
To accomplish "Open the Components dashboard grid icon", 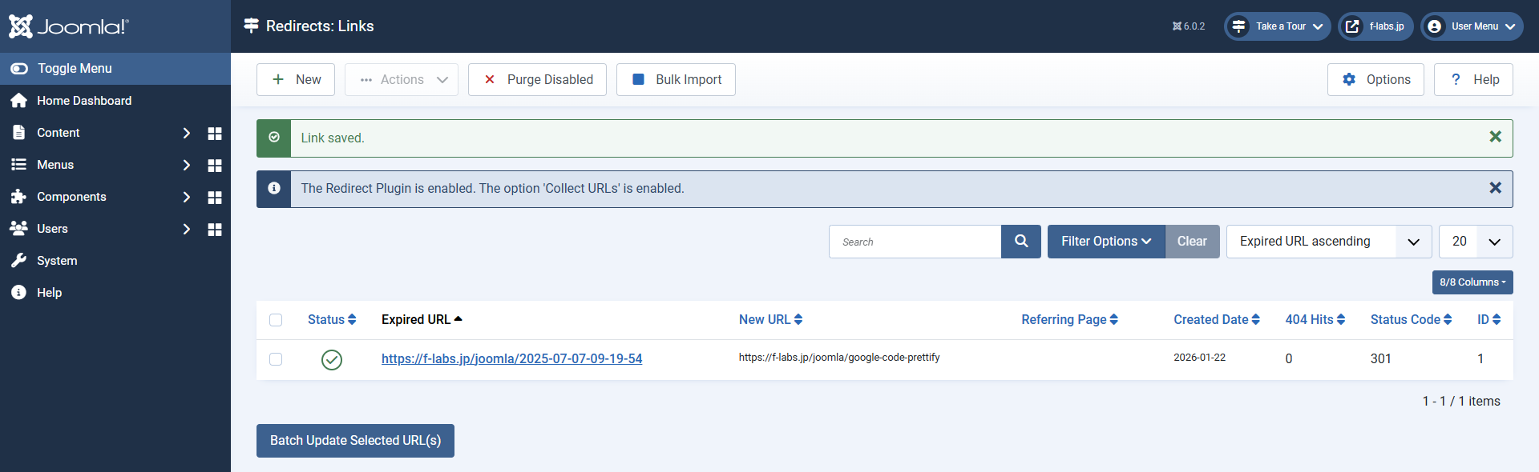I will pos(214,198).
